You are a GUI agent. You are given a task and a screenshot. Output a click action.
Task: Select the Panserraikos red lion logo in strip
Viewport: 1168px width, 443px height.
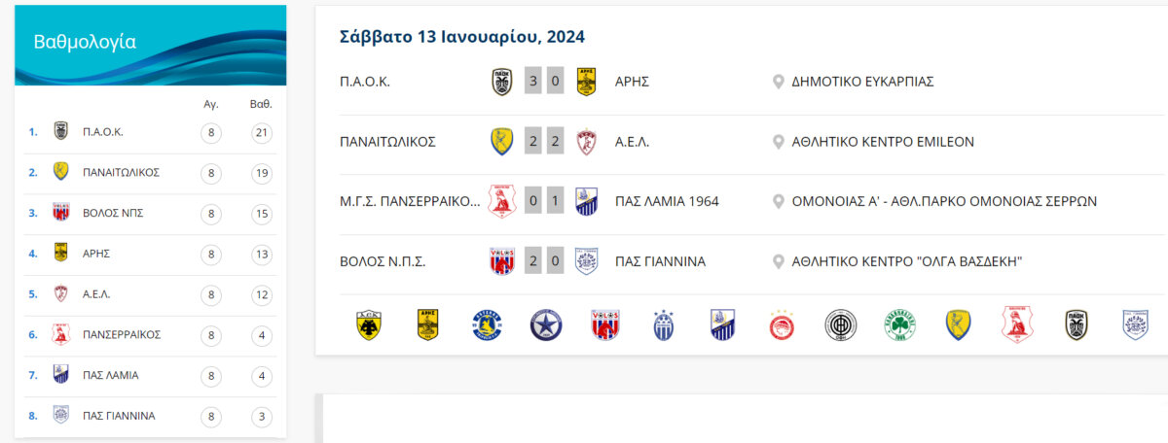(x=1017, y=324)
